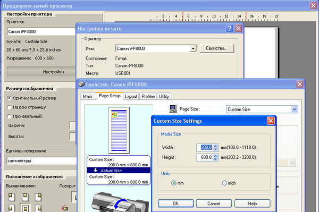Image resolution: width=319 pixels, height=212 pixels.
Task: Switch to the Utility tab
Action: click(x=164, y=96)
